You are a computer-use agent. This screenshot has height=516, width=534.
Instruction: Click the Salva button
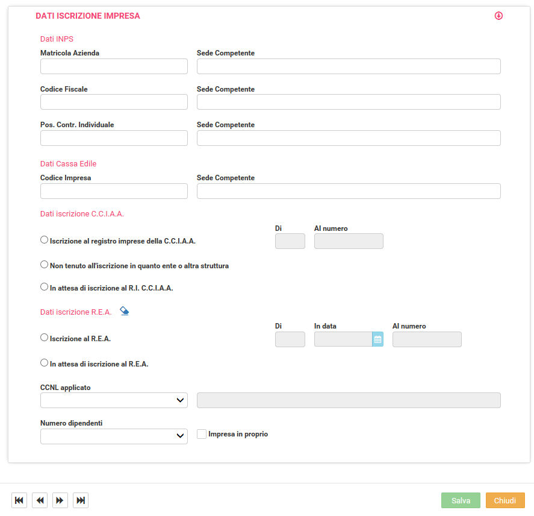click(461, 500)
